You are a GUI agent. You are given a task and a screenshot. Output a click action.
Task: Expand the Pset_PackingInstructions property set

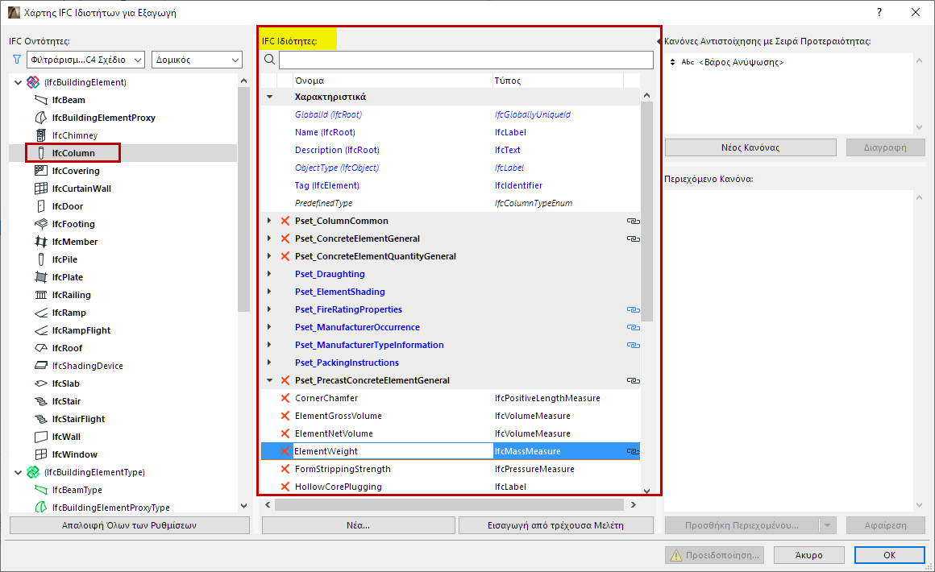(x=269, y=363)
